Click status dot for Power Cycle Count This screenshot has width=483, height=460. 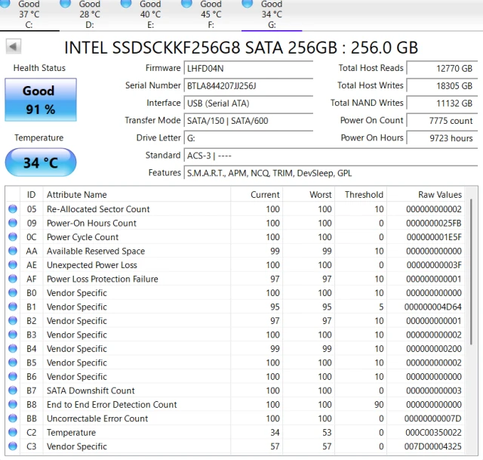pos(13,236)
